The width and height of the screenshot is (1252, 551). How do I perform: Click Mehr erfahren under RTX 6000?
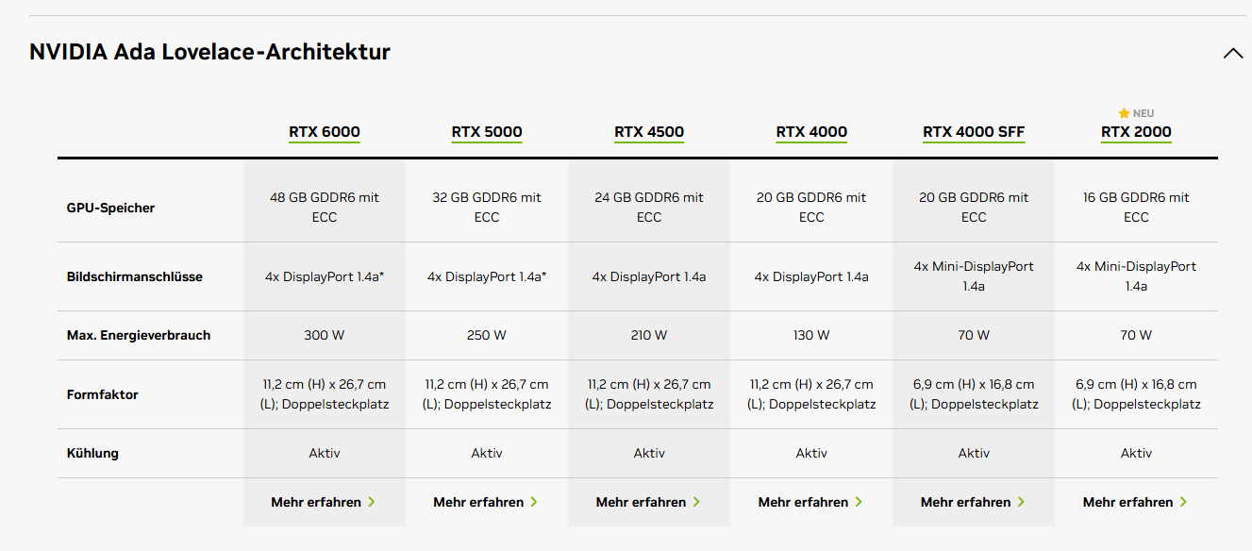[324, 502]
